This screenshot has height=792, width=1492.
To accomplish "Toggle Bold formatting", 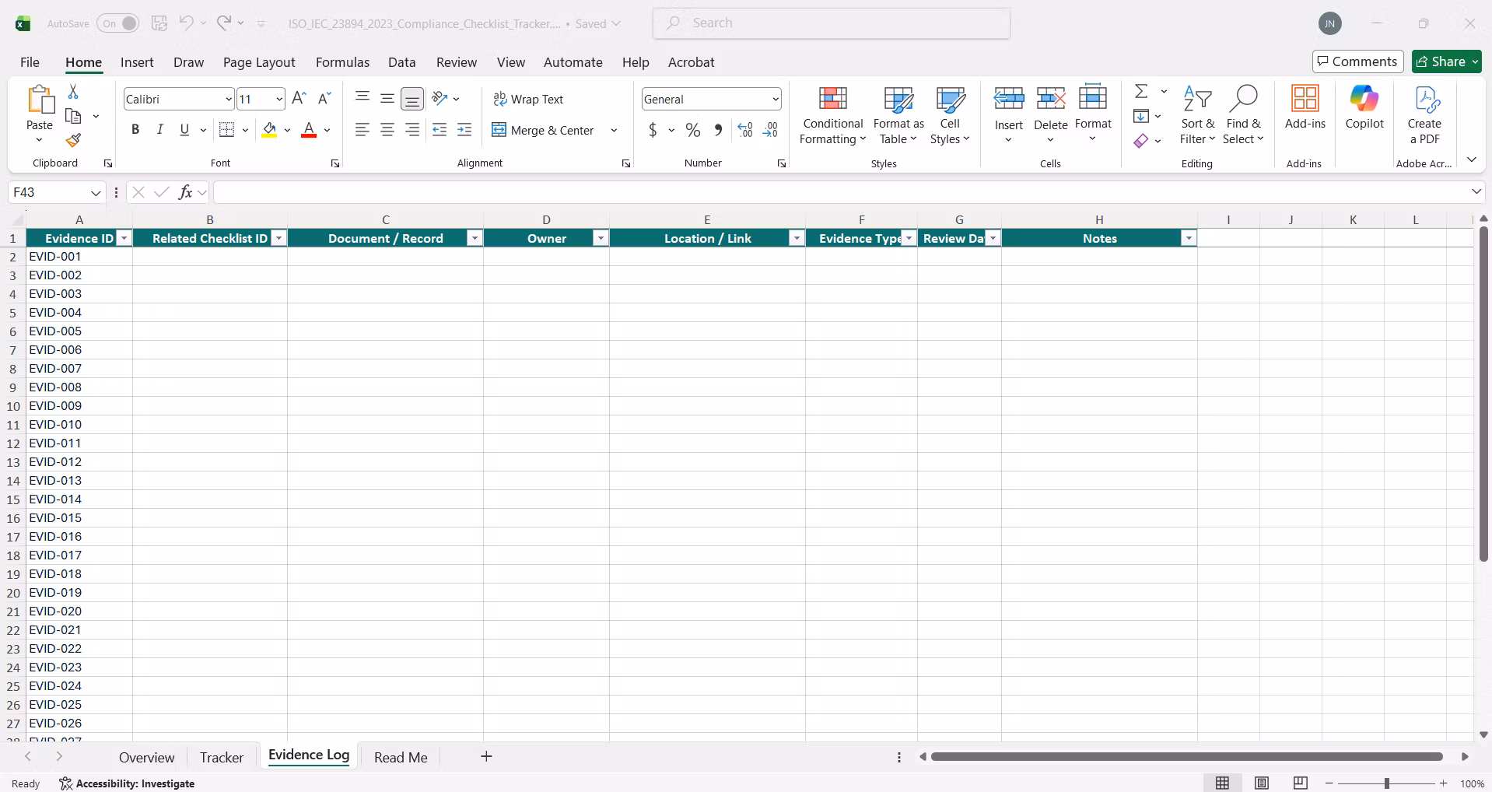I will tap(135, 130).
